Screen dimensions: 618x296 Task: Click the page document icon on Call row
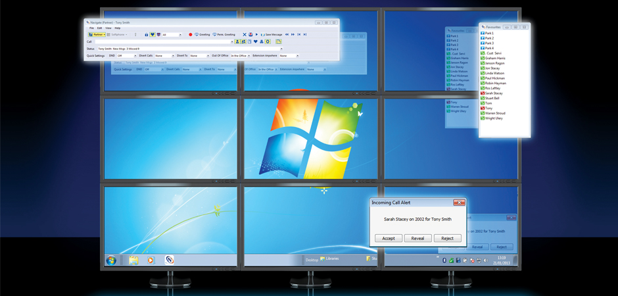tap(249, 41)
